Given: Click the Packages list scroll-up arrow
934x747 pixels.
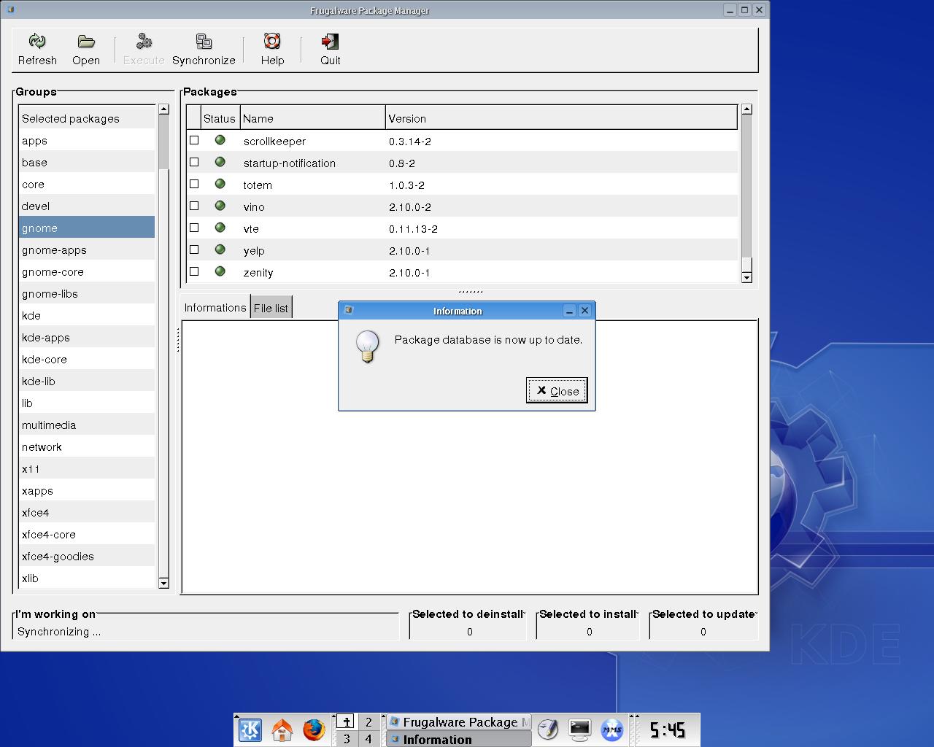Looking at the screenshot, I should tap(746, 109).
